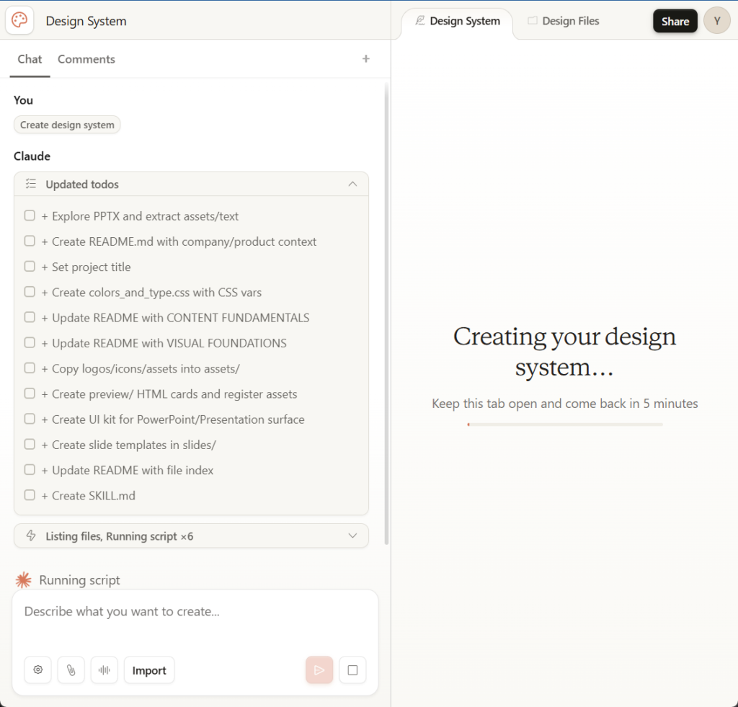Click the palette logo icon beside Design System
Screen dimensions: 738x707
click(20, 21)
